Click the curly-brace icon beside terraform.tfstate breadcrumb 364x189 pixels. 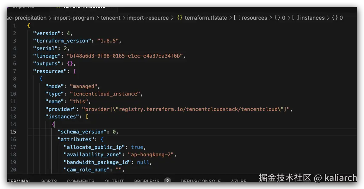tap(180, 18)
